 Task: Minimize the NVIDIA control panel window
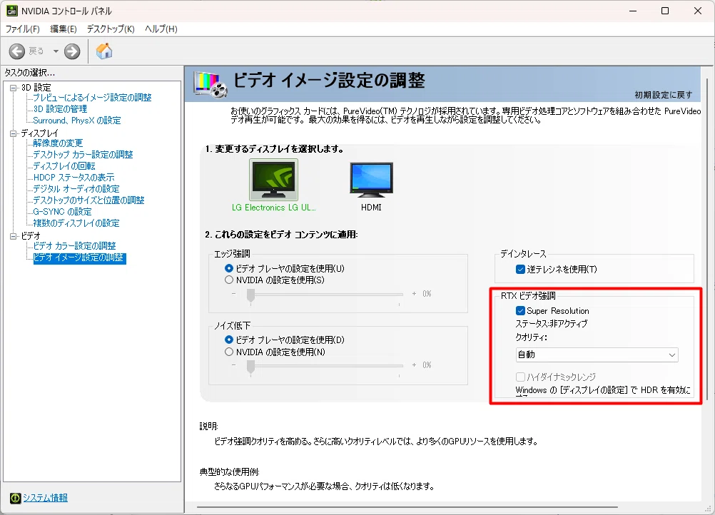coord(633,11)
